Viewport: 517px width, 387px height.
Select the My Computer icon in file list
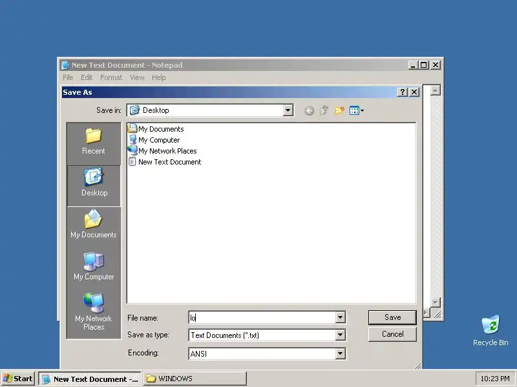click(x=132, y=139)
